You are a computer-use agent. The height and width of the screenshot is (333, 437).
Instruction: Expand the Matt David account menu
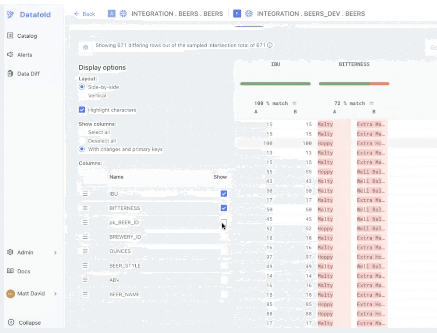(55, 294)
